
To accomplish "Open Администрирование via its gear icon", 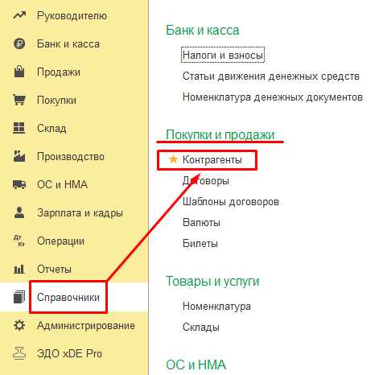I will click(19, 325).
